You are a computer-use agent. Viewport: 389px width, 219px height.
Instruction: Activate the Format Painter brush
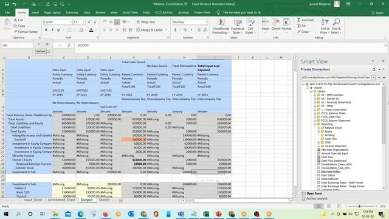click(15, 32)
